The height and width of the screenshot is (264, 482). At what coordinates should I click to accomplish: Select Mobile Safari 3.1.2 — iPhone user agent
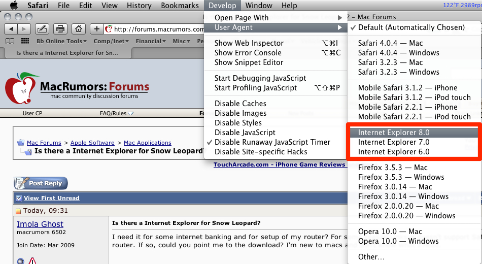[x=415, y=88]
